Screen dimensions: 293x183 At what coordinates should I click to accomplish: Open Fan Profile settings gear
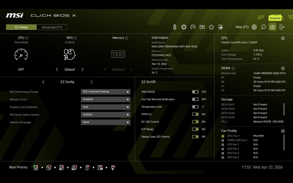[283, 131]
